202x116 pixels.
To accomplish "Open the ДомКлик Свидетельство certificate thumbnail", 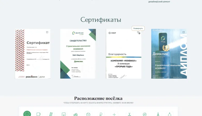I will pos(78,54).
